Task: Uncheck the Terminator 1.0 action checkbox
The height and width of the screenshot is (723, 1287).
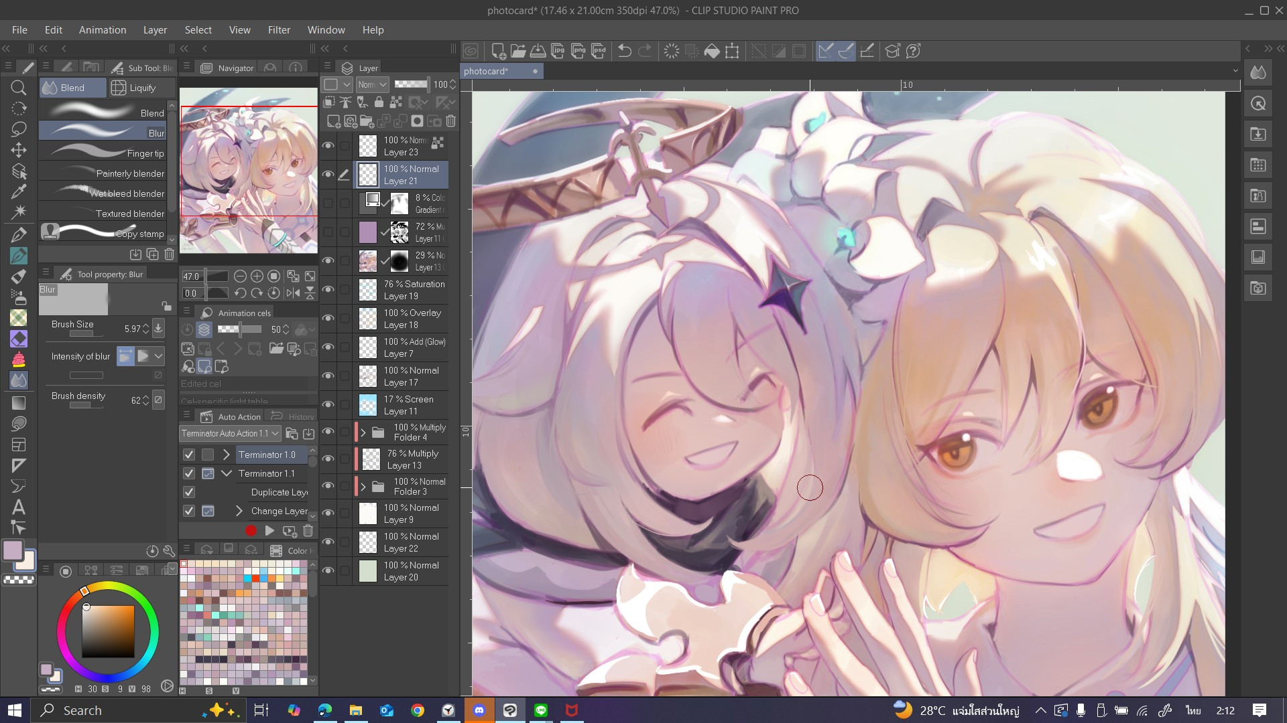Action: click(x=189, y=455)
